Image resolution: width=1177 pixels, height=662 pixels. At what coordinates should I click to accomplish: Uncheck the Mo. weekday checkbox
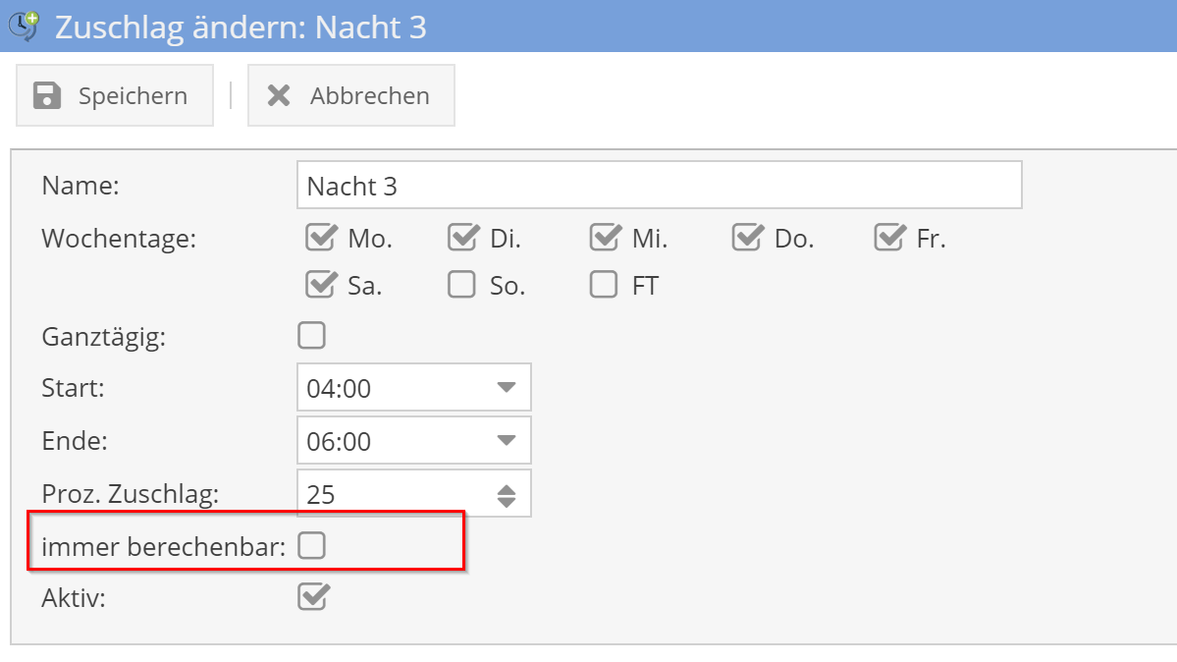point(319,237)
